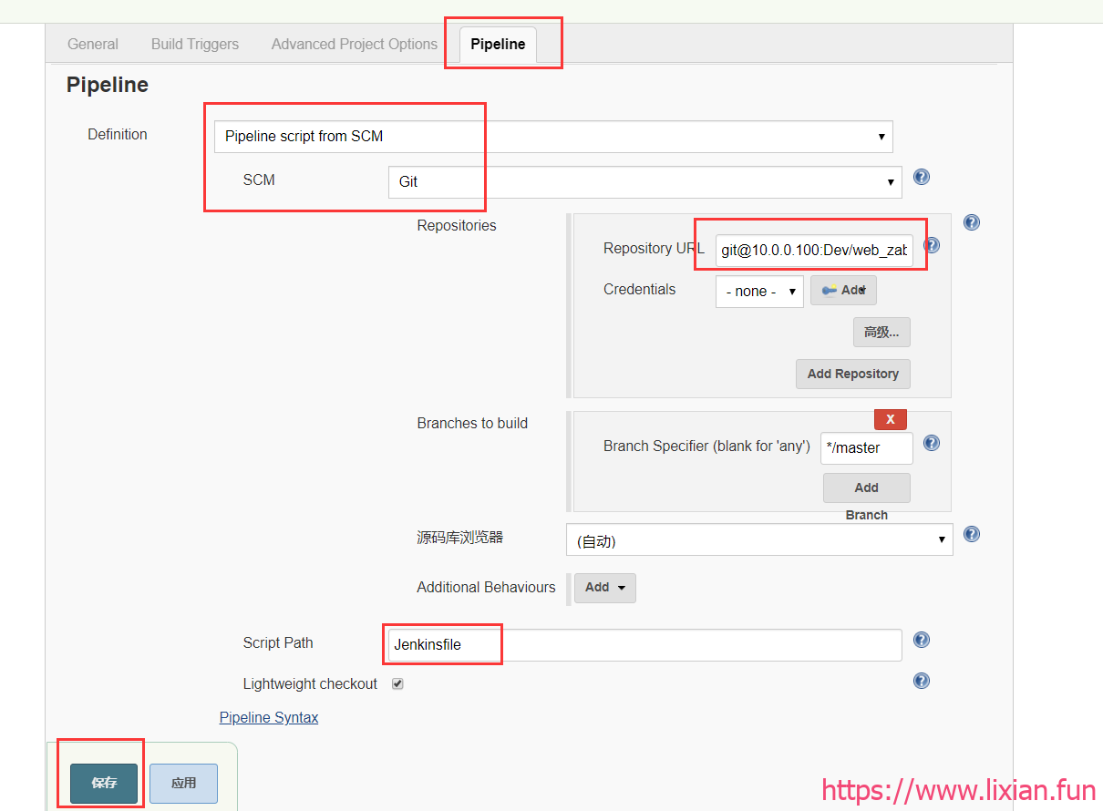The image size is (1103, 811).
Task: Expand the Additional Behaviours Add menu
Action: click(605, 588)
